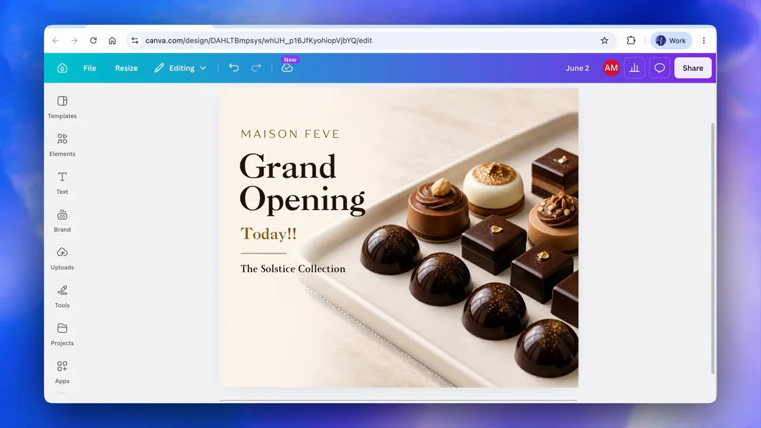Open the Uploads panel
Image resolution: width=761 pixels, height=428 pixels.
click(62, 259)
